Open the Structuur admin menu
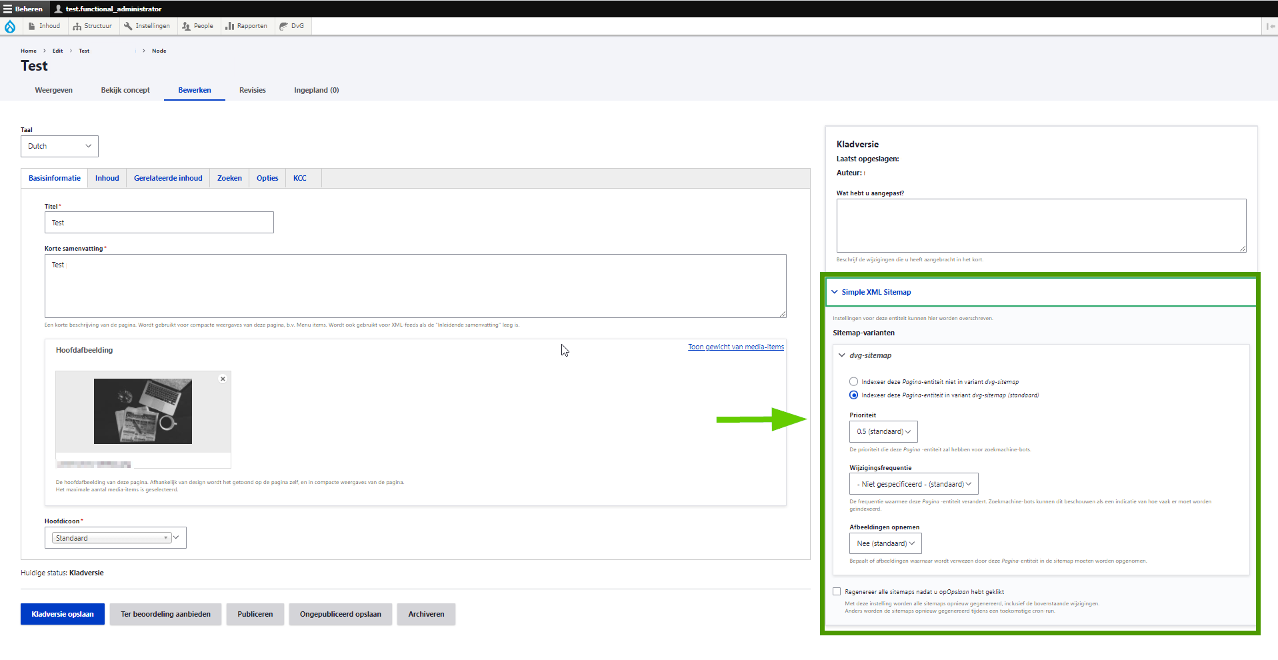Image resolution: width=1278 pixels, height=660 pixels. point(92,26)
